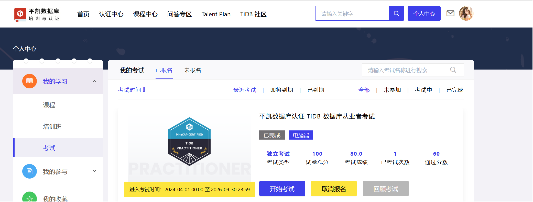Click the 100 试卷总分 value
The image size is (533, 202).
click(317, 154)
